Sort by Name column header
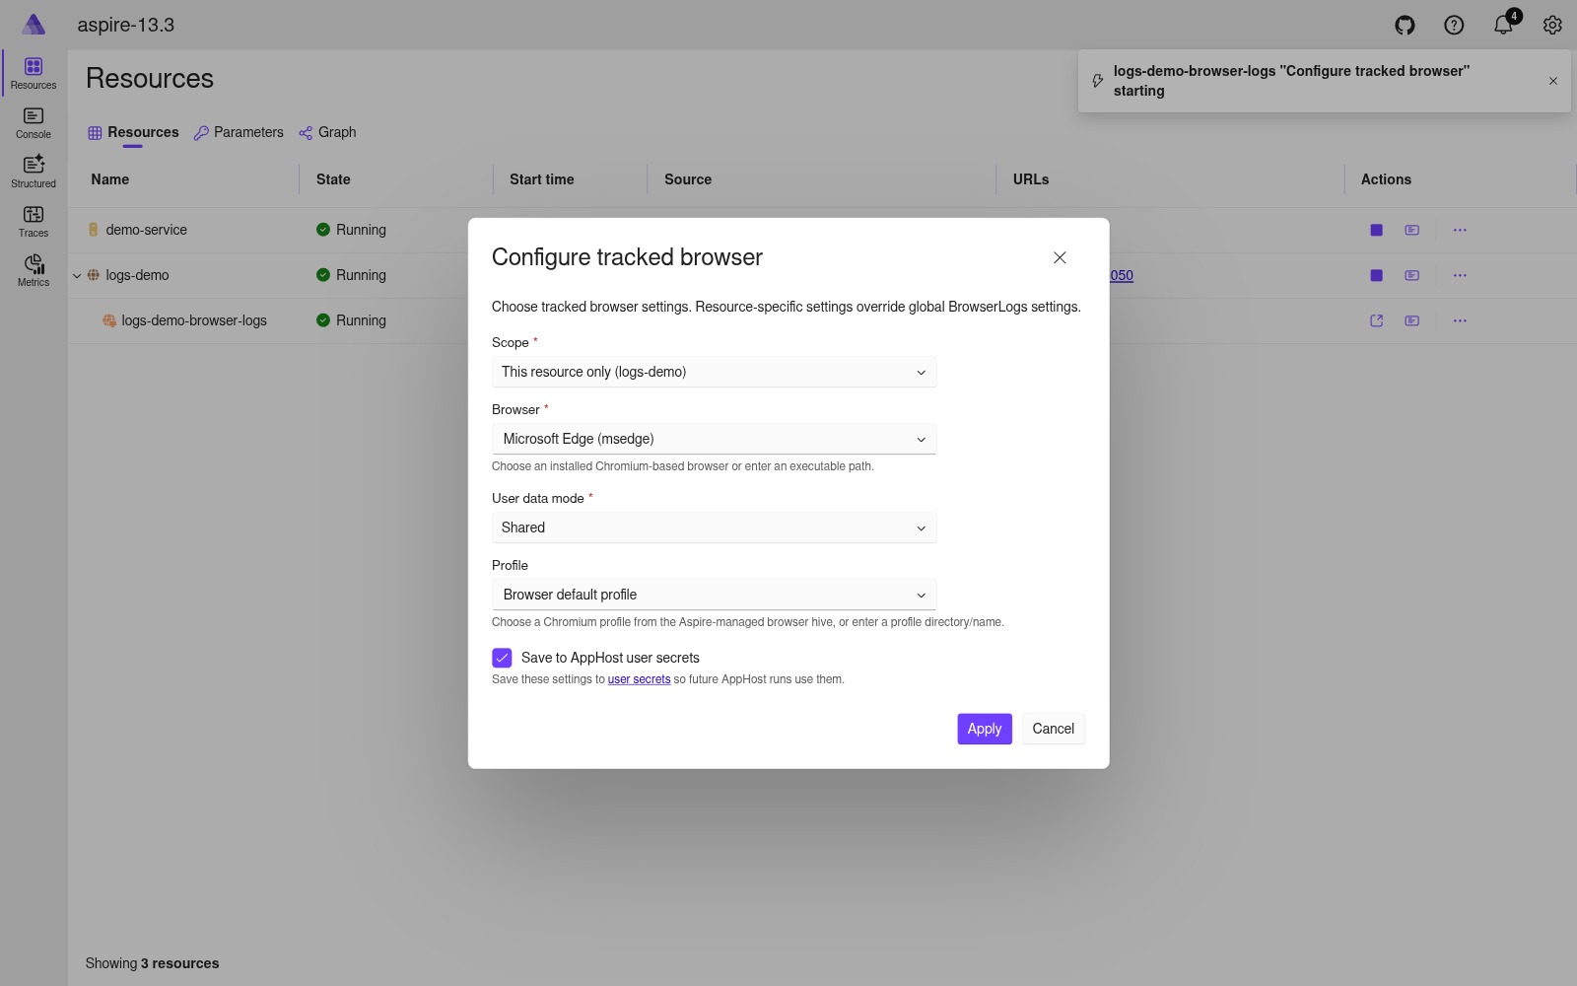Screen dimensions: 1577x986 pyautogui.click(x=110, y=179)
